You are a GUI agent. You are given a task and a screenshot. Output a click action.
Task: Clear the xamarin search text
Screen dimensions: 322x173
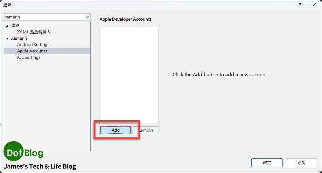click(x=87, y=17)
